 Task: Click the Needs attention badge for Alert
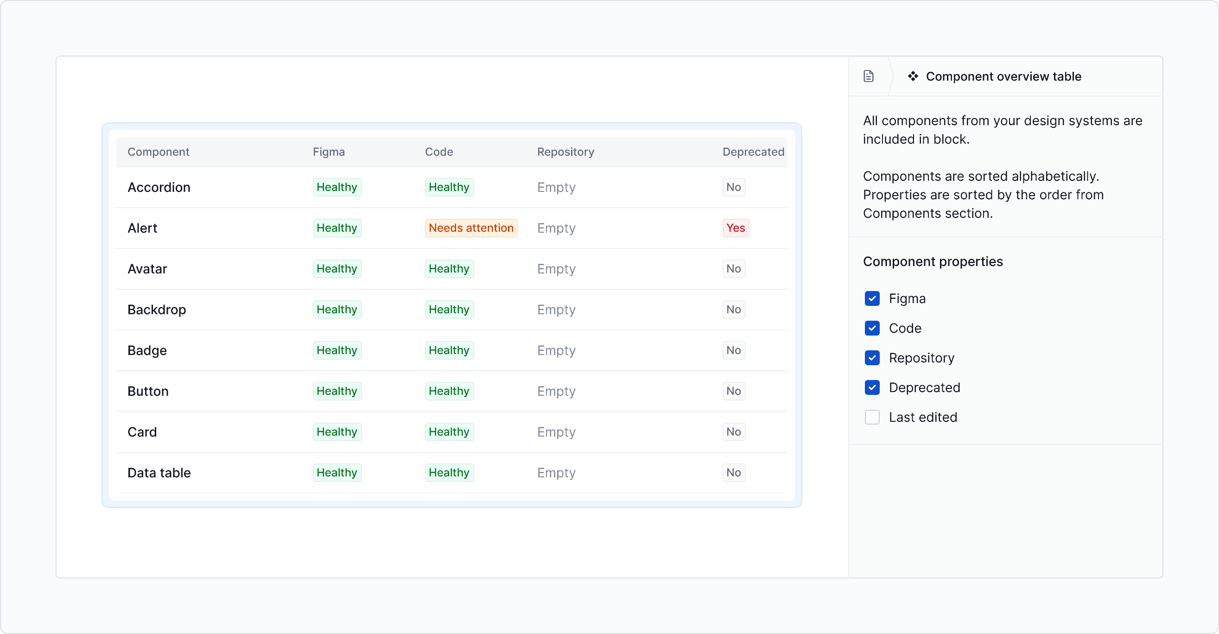(470, 228)
